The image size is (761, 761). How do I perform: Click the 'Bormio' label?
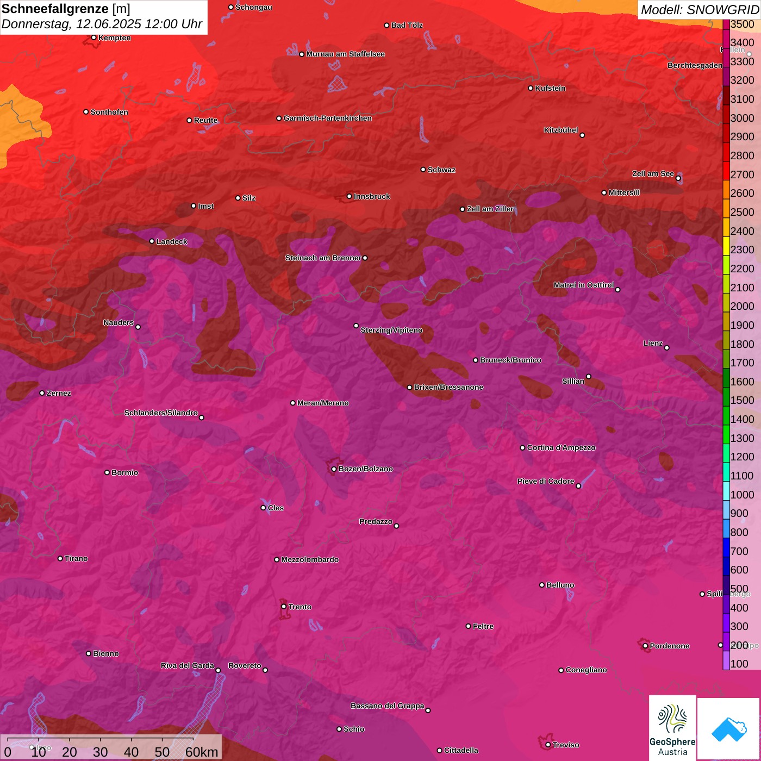coord(124,472)
